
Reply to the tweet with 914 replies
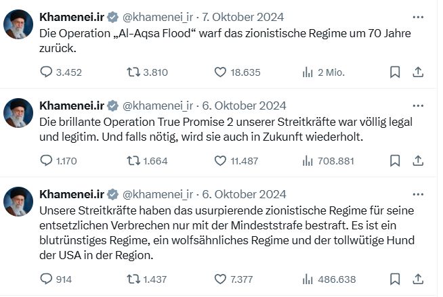click(47, 278)
